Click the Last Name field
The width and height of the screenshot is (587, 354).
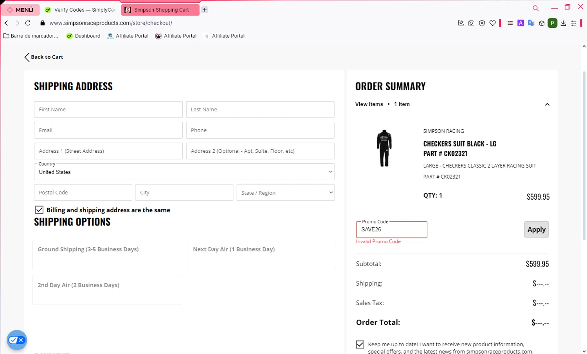[260, 109]
